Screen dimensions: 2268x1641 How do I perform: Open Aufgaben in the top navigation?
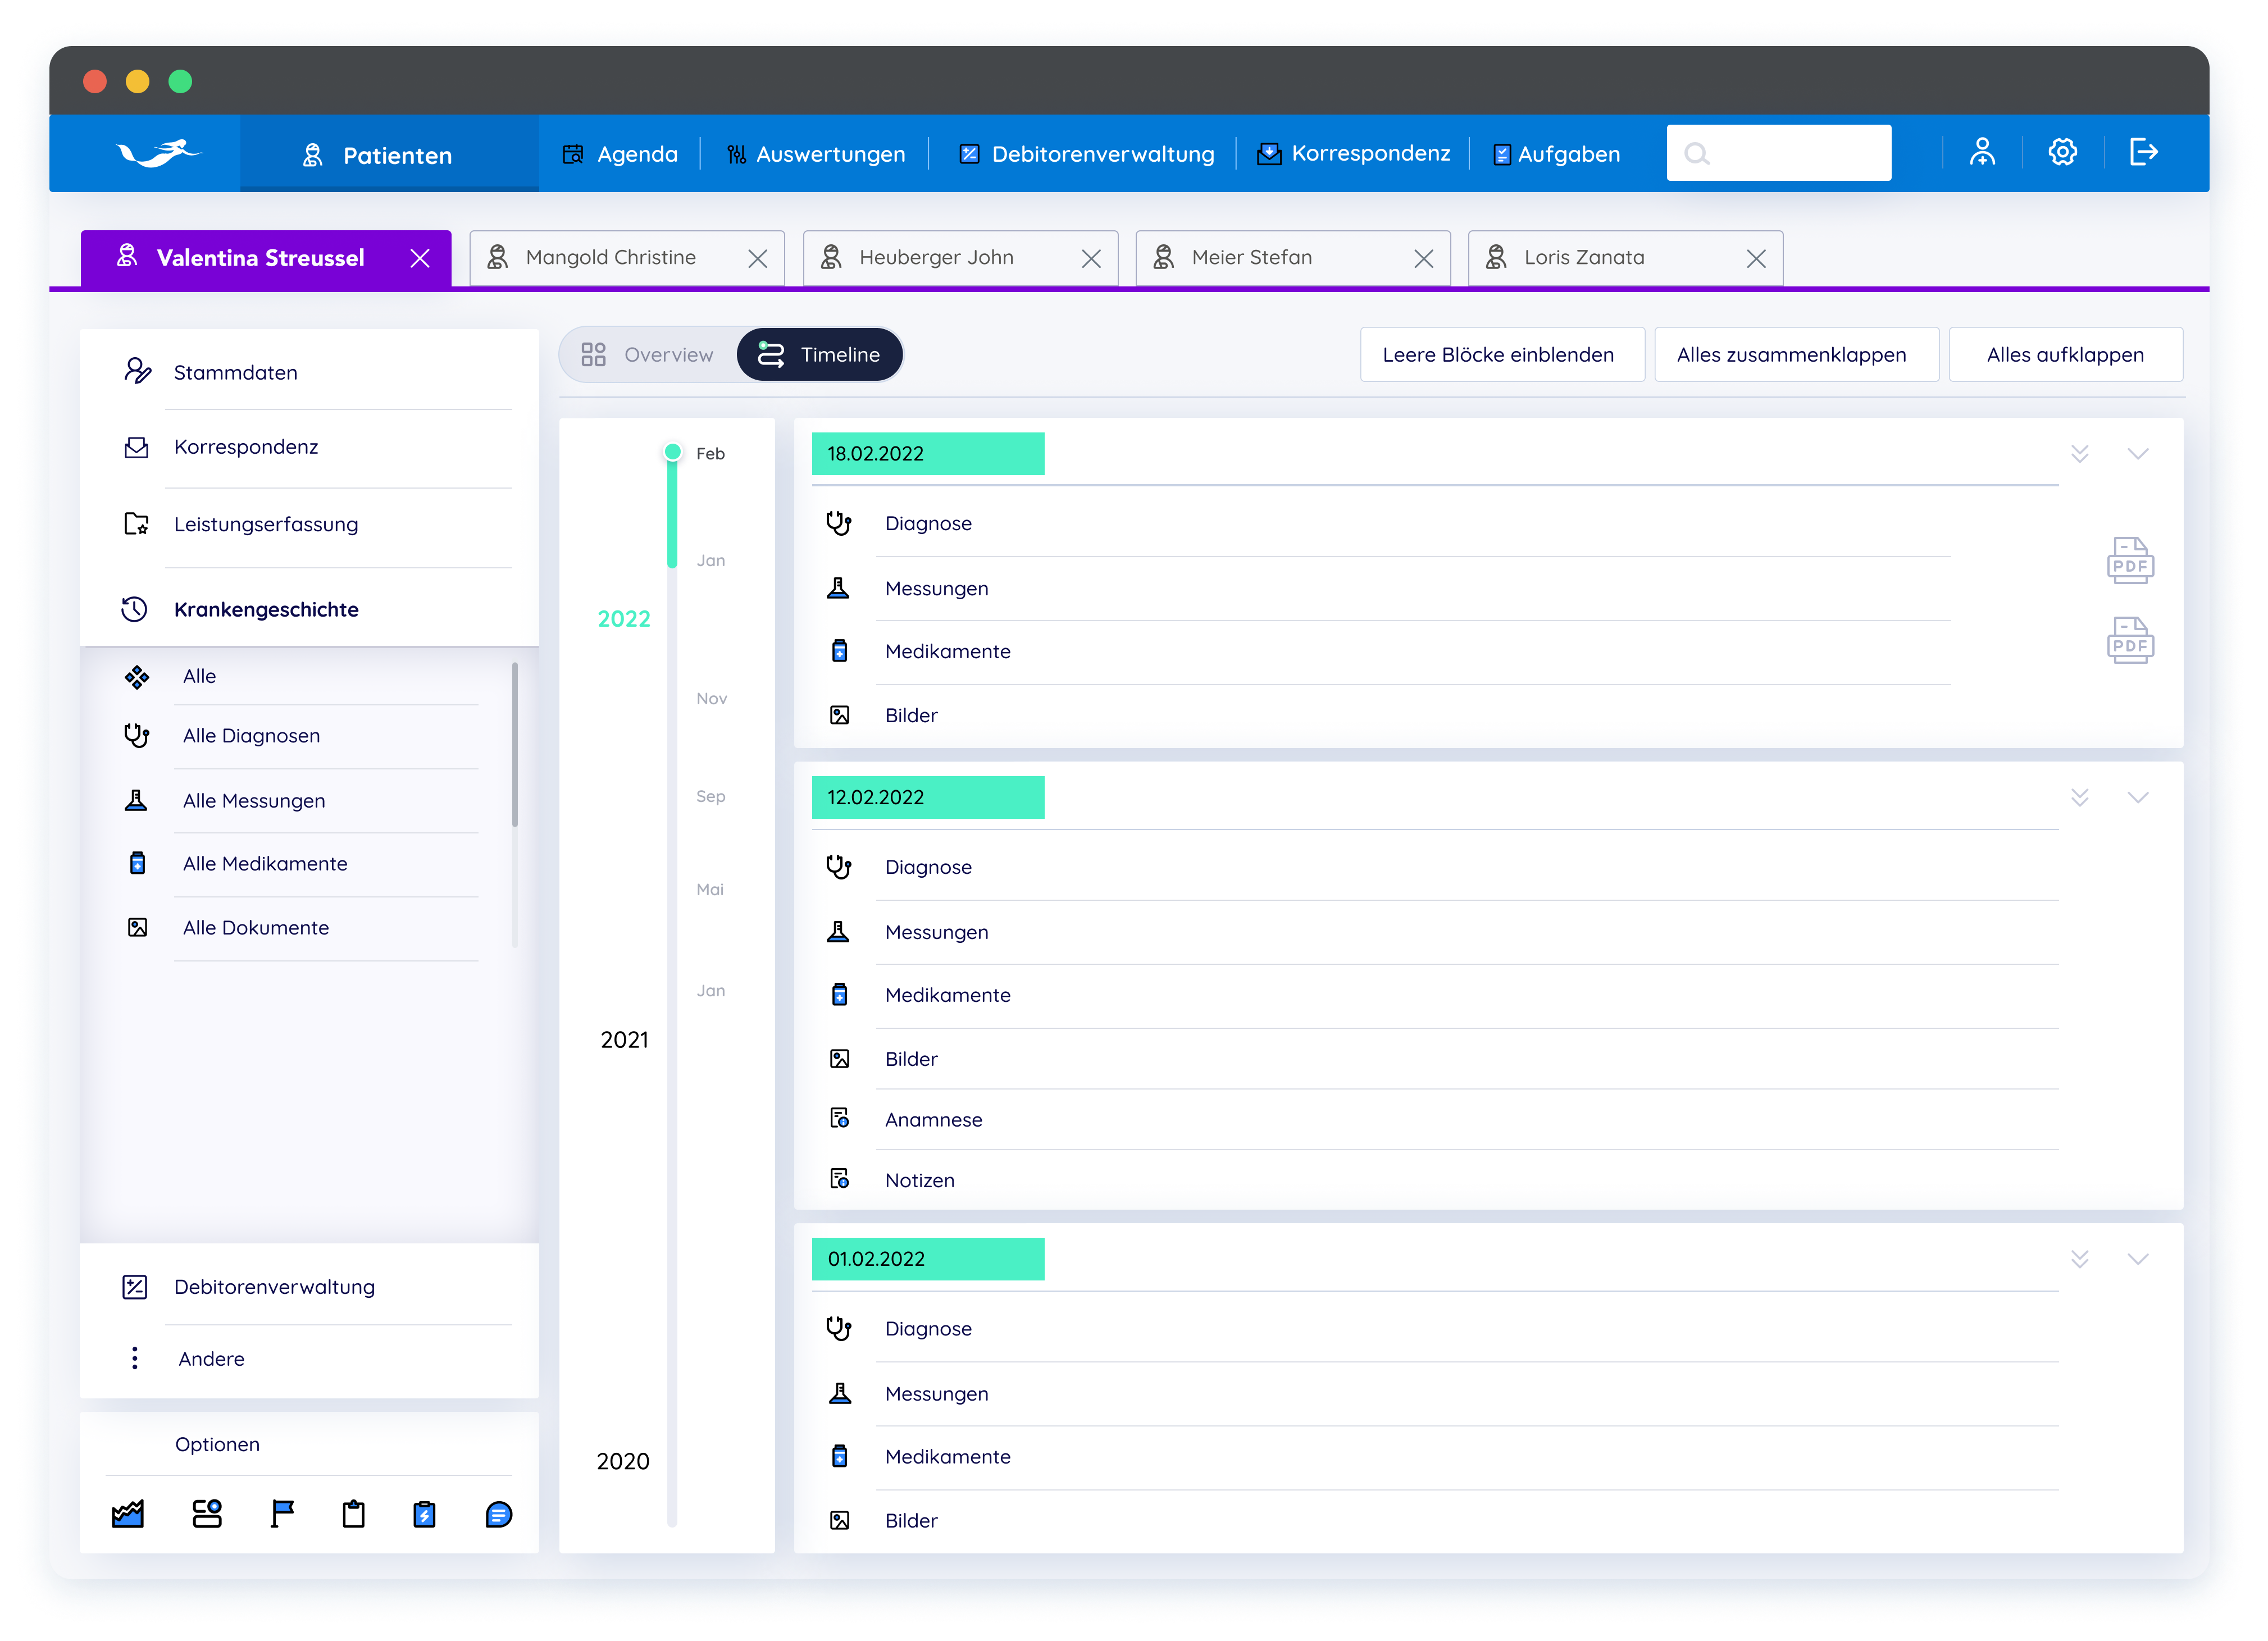pos(1557,154)
